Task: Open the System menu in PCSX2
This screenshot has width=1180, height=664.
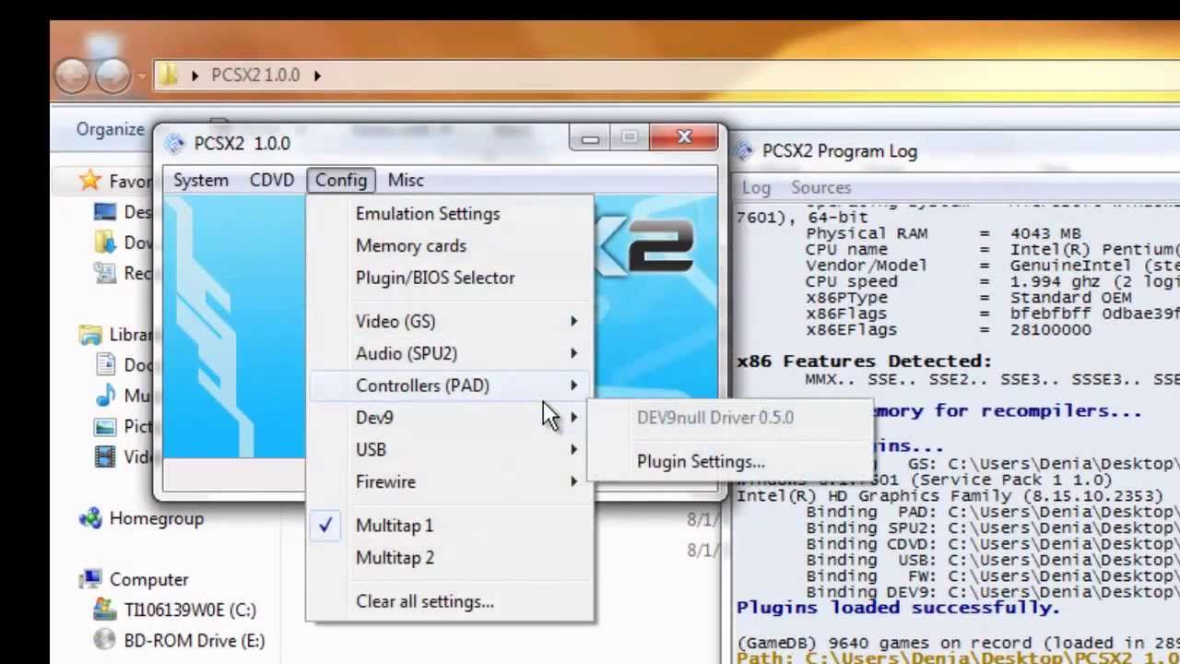Action: coord(201,180)
